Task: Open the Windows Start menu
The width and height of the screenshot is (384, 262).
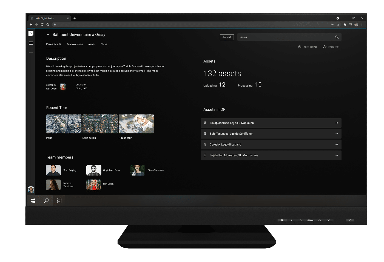Action: tap(33, 201)
